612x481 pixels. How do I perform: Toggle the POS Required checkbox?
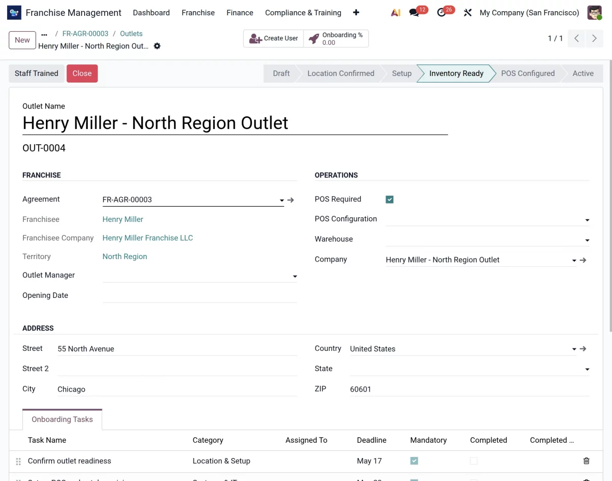point(390,199)
